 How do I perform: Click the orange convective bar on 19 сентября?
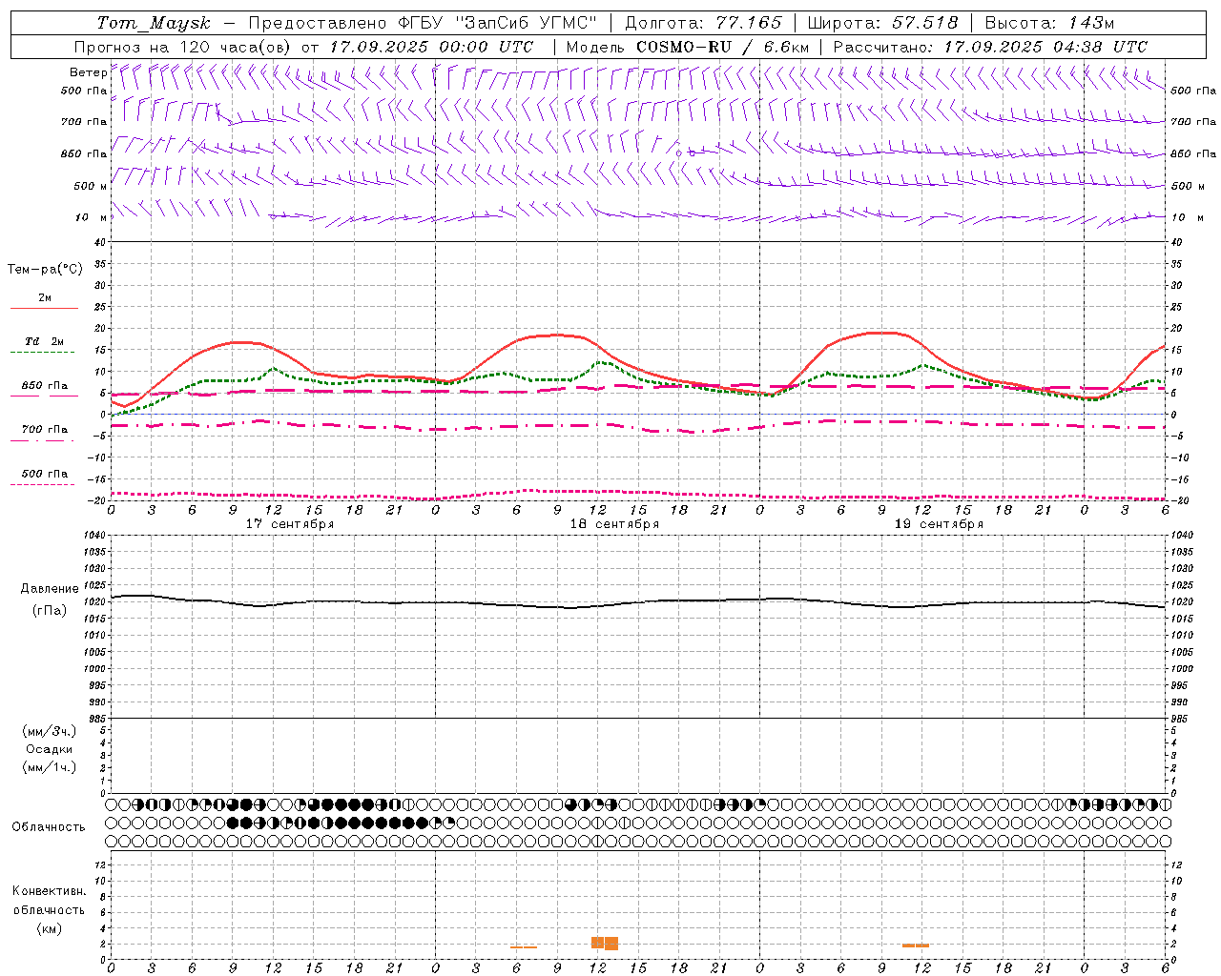(x=916, y=945)
